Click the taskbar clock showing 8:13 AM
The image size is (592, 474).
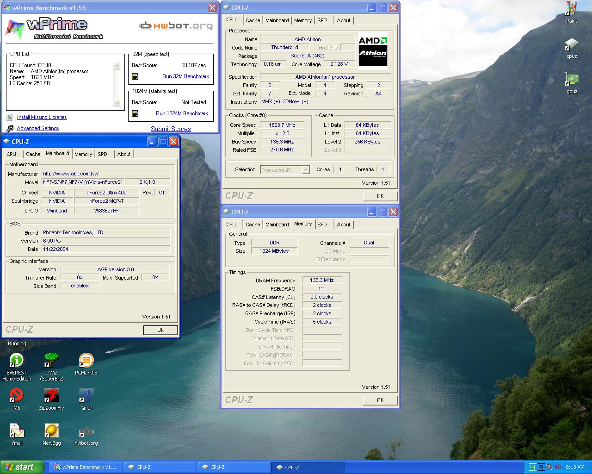click(575, 467)
